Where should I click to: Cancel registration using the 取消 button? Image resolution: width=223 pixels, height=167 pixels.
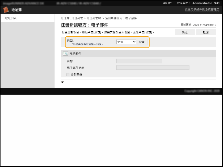205,32
